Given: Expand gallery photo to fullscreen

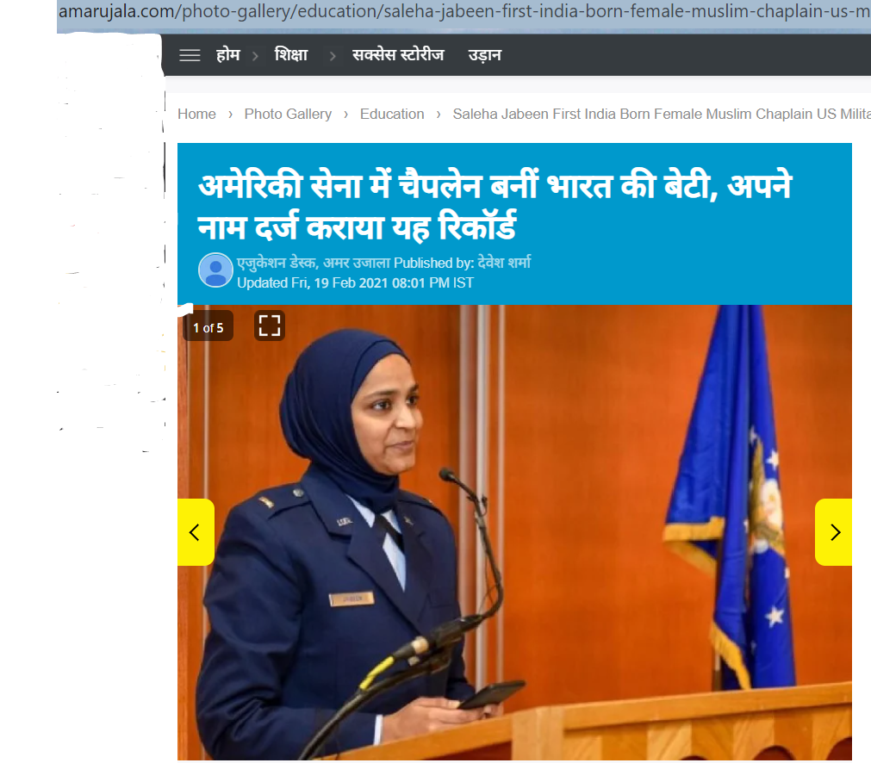Looking at the screenshot, I should [270, 326].
